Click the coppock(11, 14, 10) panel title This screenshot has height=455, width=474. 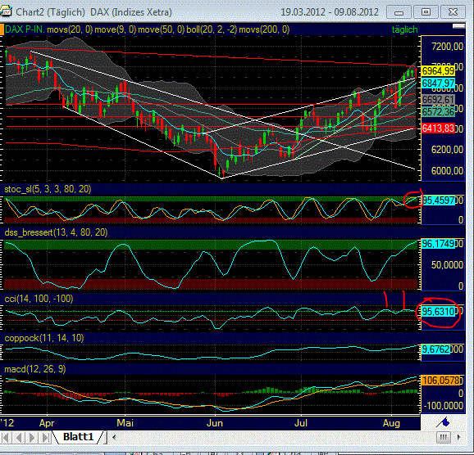tap(44, 338)
